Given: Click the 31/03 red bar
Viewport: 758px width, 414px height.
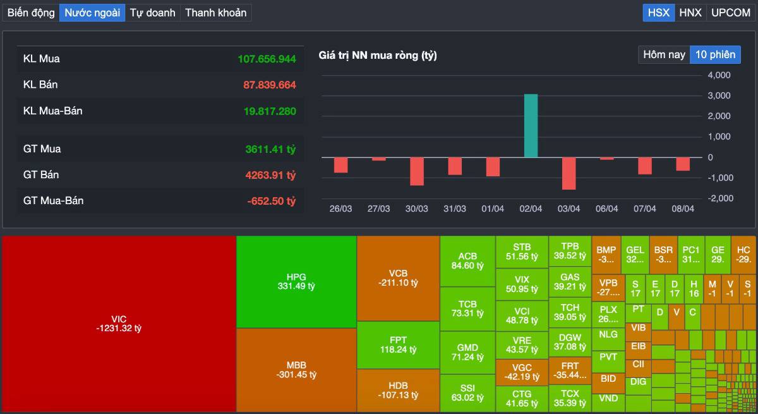Looking at the screenshot, I should pos(455,166).
